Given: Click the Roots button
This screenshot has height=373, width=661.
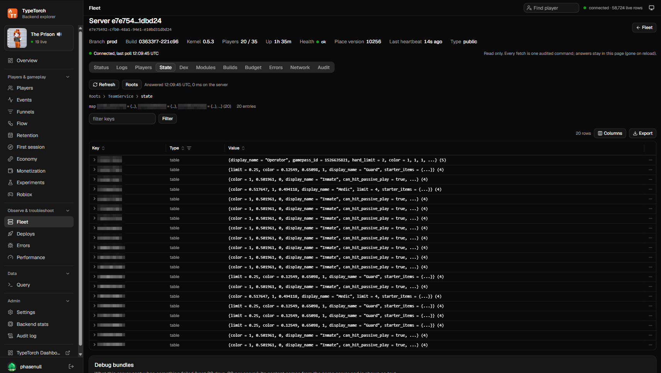Looking at the screenshot, I should click(x=132, y=85).
